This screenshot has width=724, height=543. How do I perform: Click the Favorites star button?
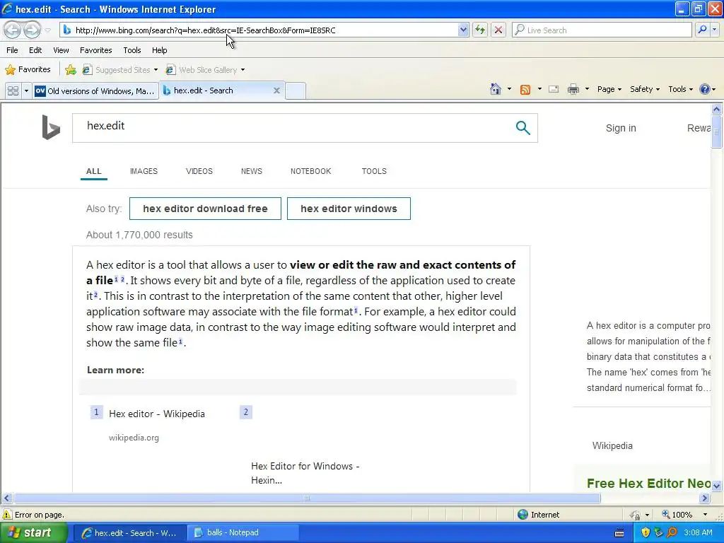pos(28,70)
